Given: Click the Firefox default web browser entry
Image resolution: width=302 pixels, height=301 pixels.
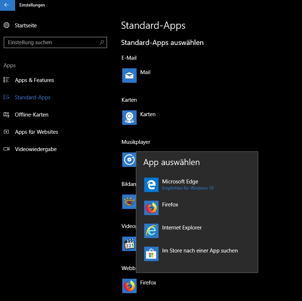Looking at the screenshot, I should click(139, 286).
